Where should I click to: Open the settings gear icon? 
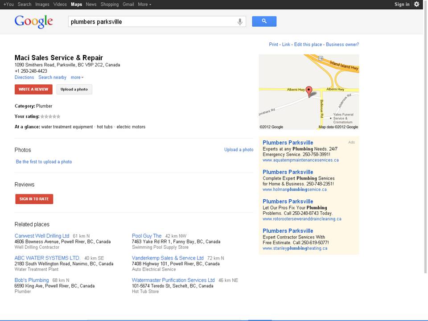[x=416, y=4]
